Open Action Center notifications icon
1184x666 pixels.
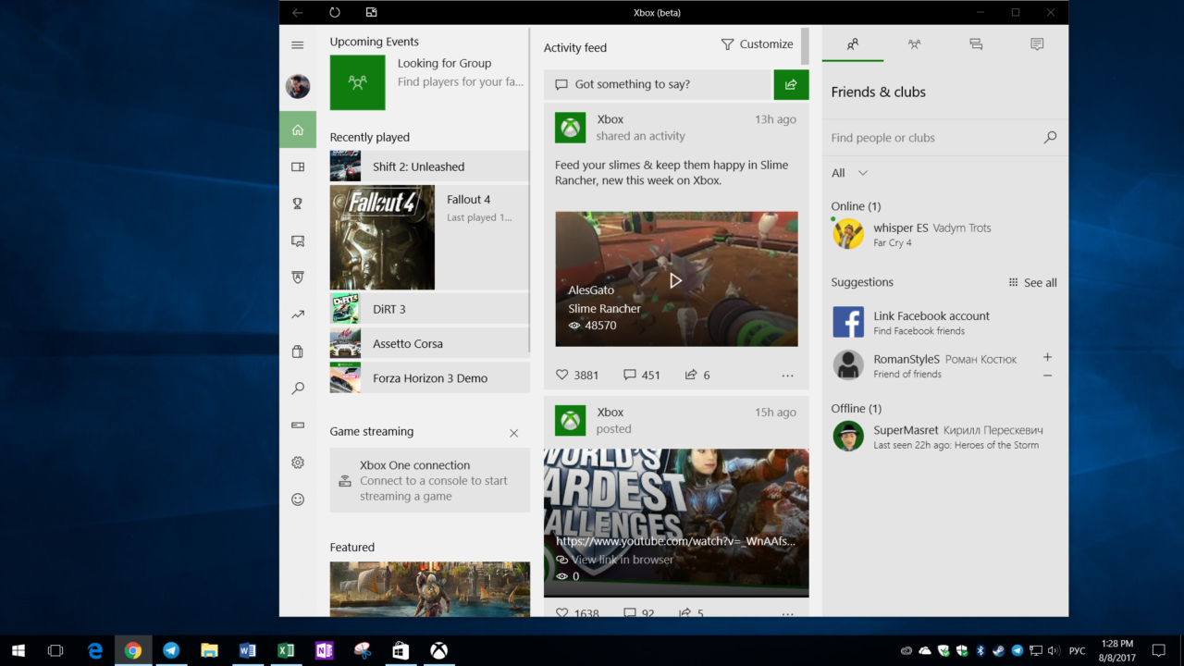click(x=1159, y=650)
